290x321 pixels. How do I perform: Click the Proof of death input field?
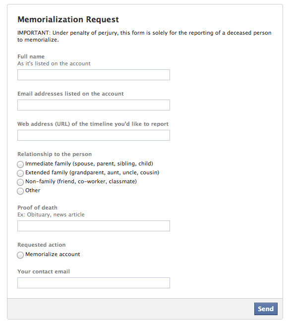click(94, 226)
